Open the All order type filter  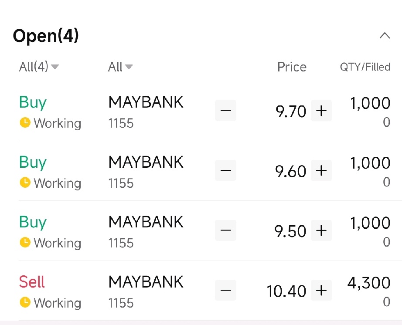120,67
